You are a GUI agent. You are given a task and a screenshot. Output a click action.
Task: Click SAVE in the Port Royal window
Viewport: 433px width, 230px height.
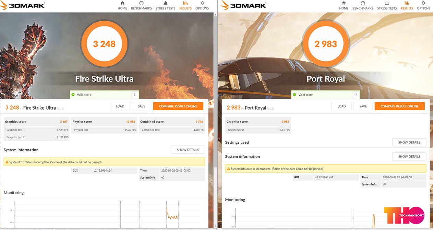(363, 106)
